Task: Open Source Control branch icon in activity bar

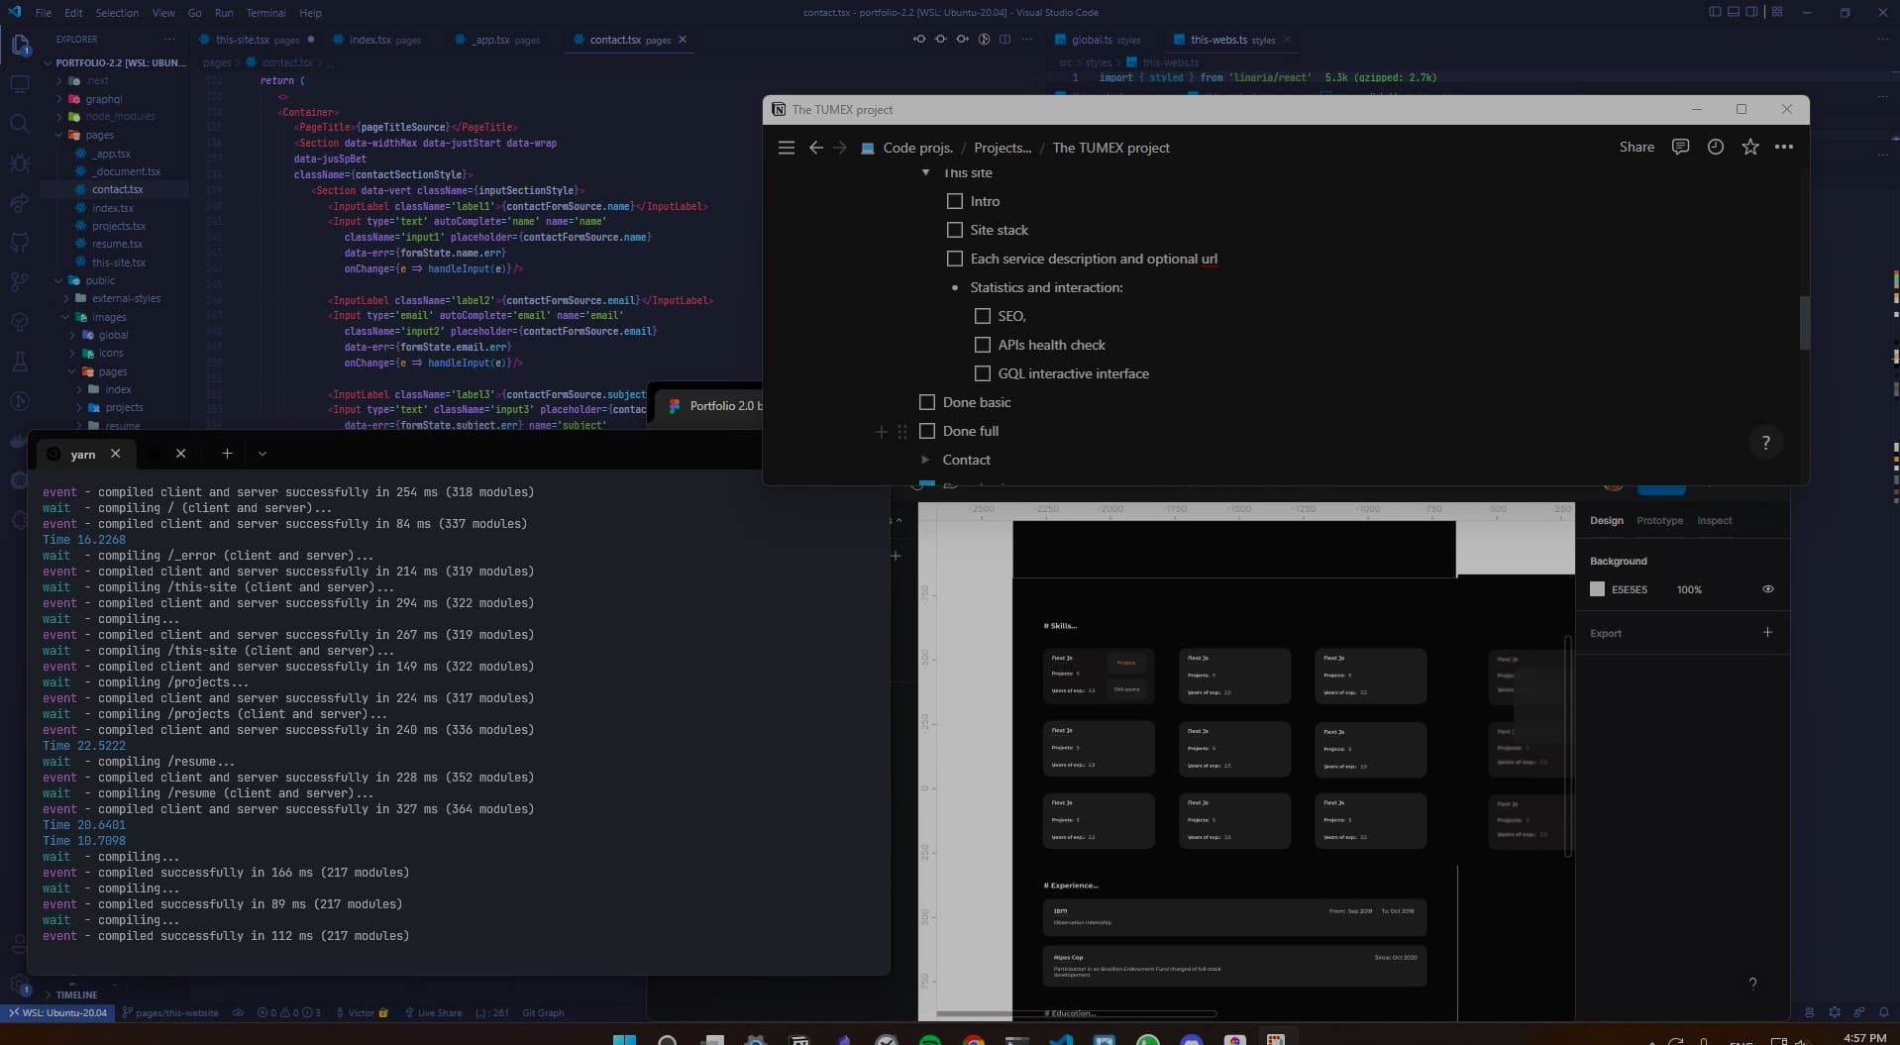Action: (20, 282)
